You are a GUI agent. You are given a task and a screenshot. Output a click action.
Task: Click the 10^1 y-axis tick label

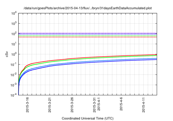click(14, 44)
